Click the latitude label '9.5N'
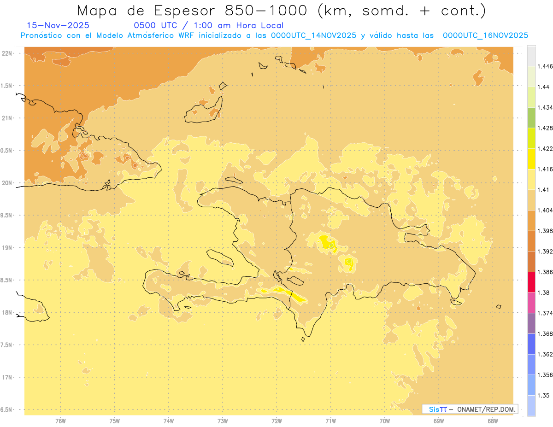Image resolution: width=553 pixels, height=427 pixels. (7, 216)
